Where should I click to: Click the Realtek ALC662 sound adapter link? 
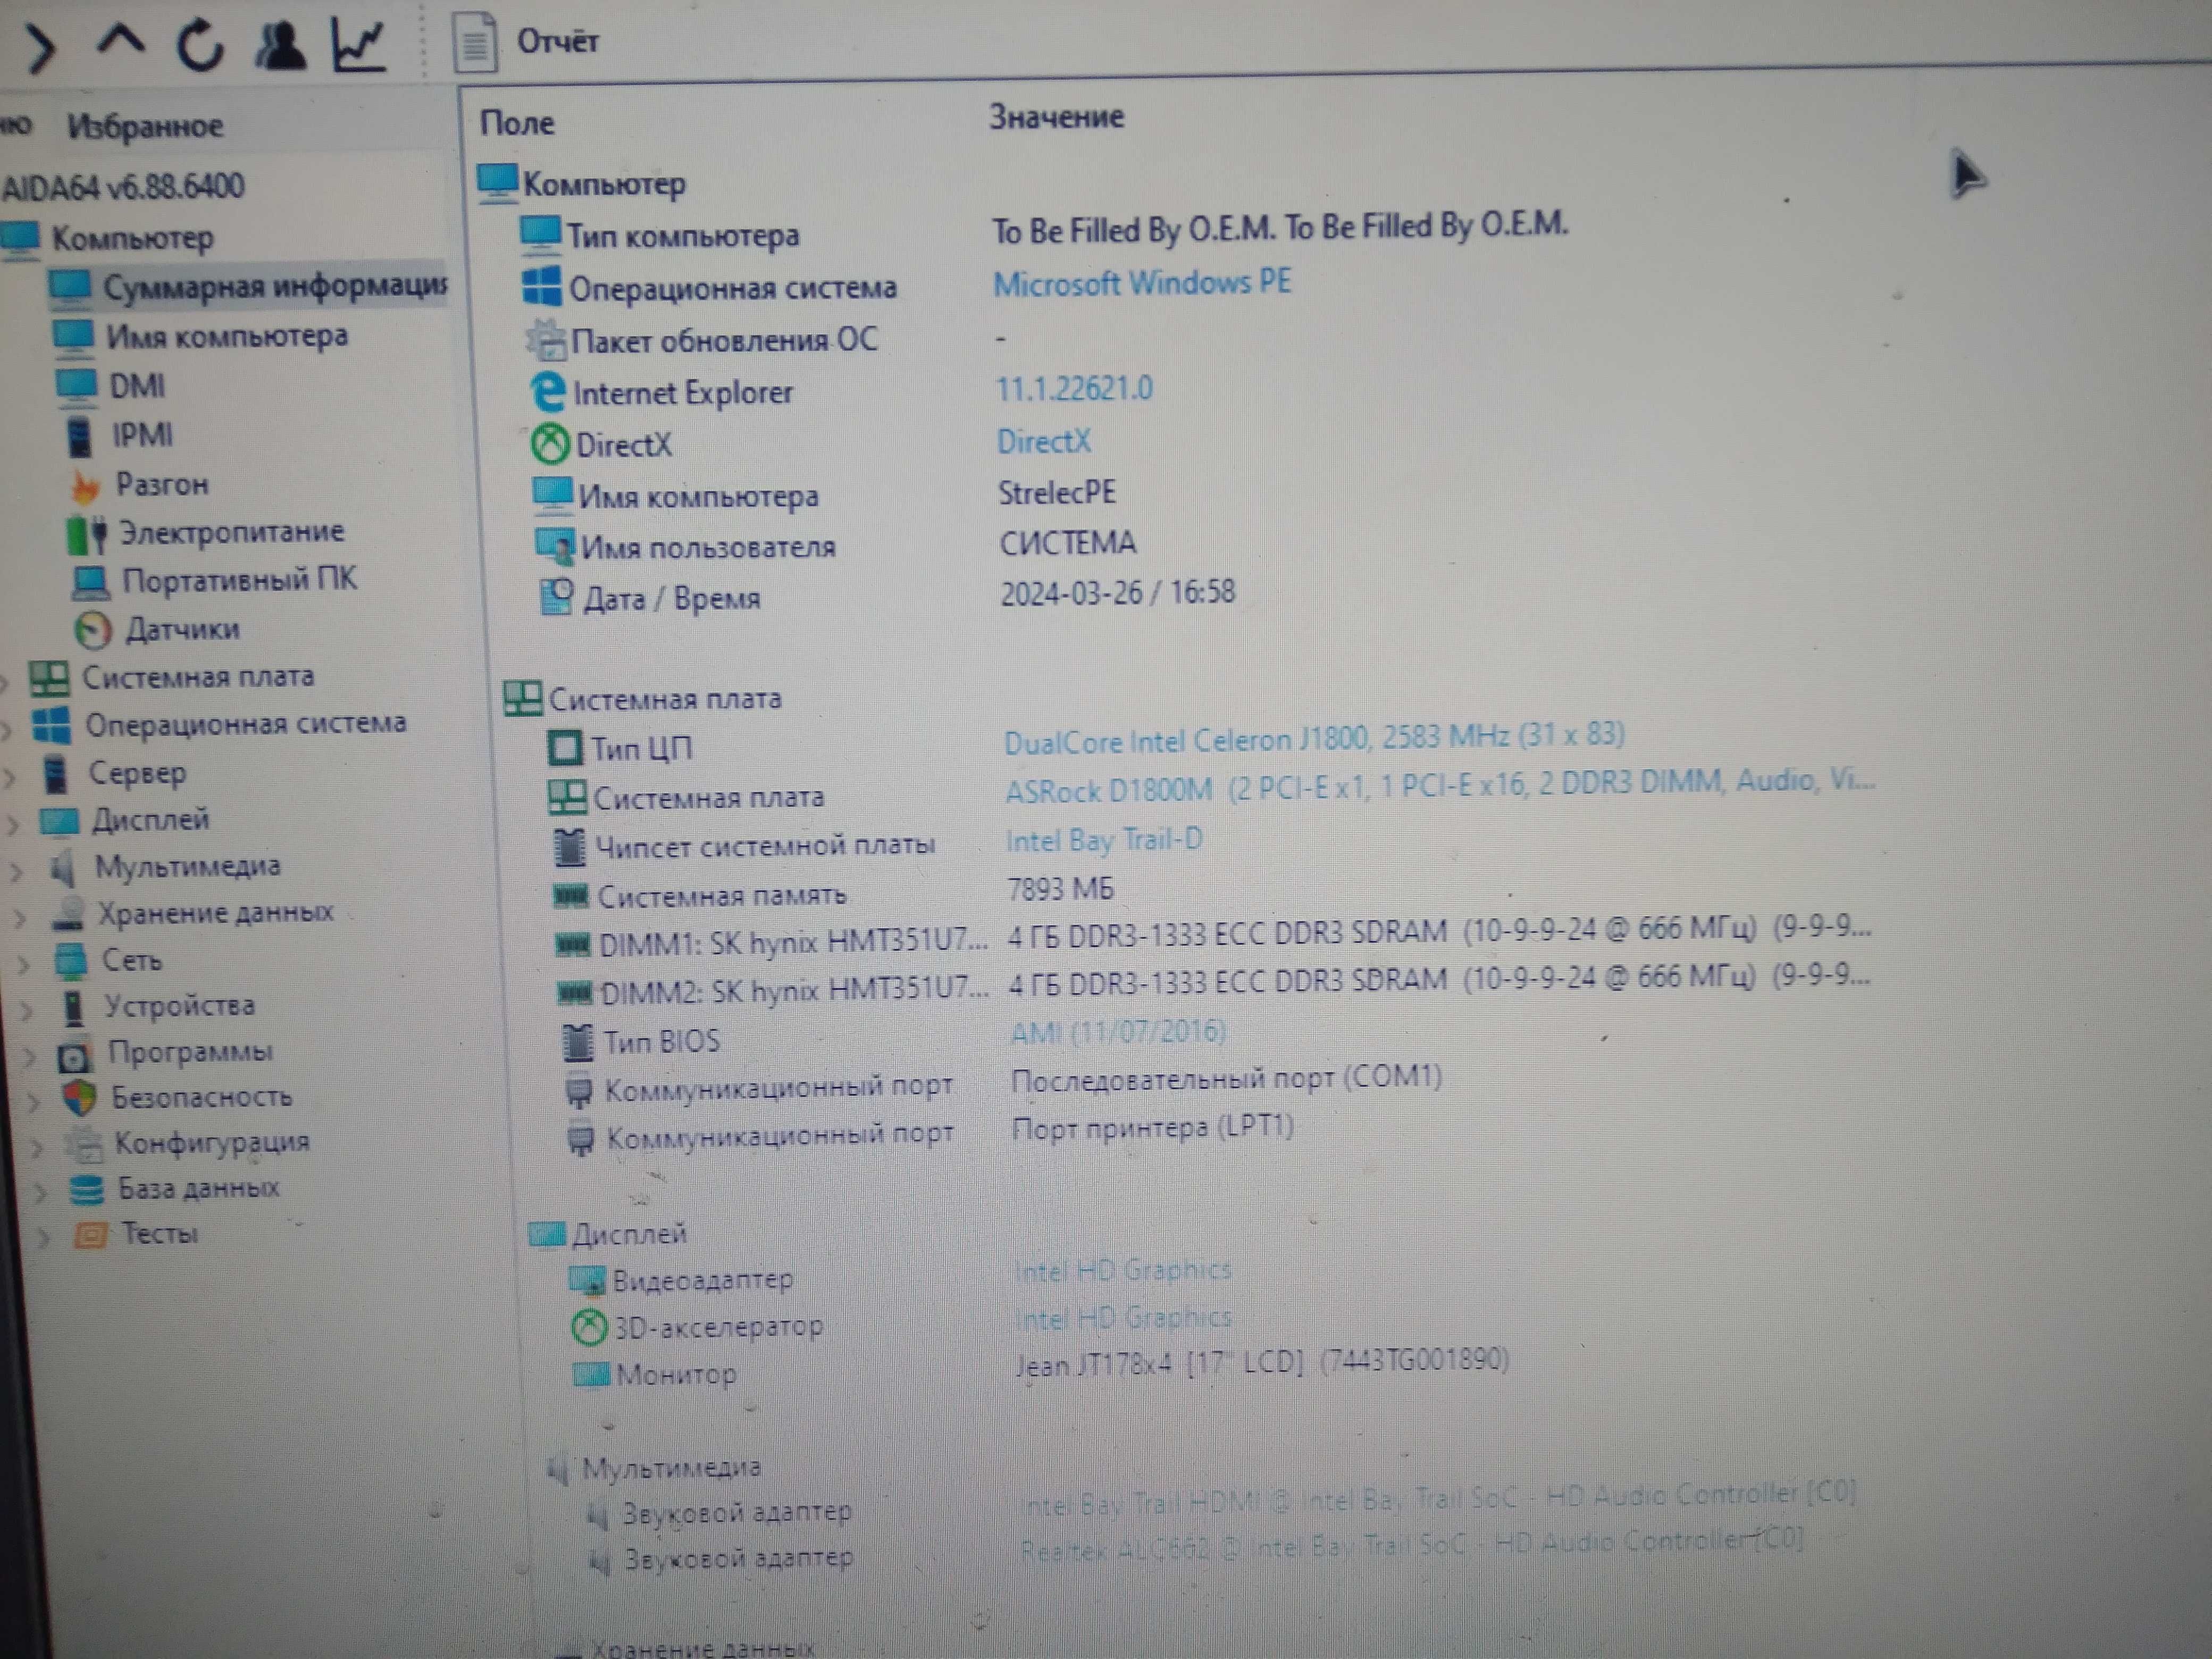[x=1411, y=1545]
